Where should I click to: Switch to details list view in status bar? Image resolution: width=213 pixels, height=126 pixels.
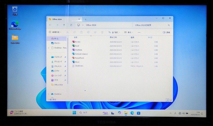point(167,100)
